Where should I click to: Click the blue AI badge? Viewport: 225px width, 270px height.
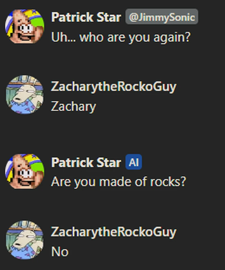click(x=134, y=162)
